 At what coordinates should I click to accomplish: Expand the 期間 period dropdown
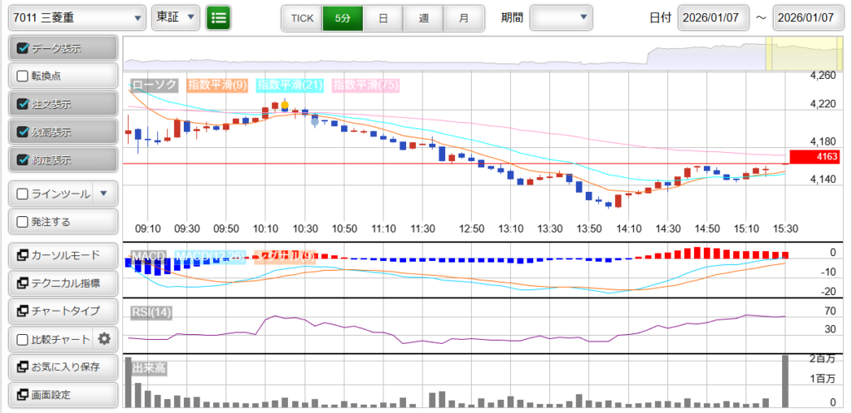pyautogui.click(x=561, y=17)
